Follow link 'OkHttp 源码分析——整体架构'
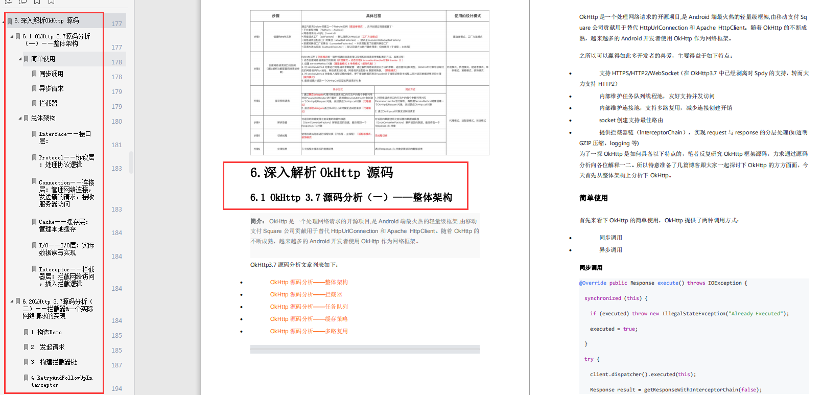 (309, 282)
